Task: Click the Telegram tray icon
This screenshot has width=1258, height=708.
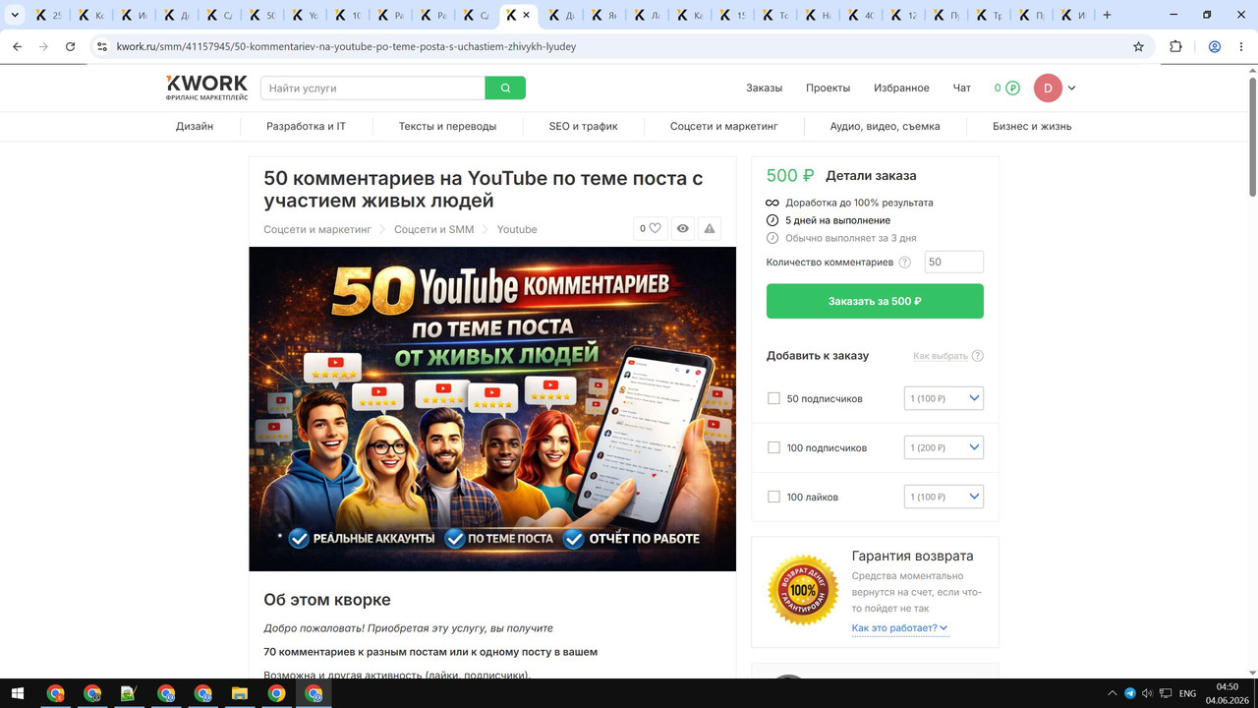Action: [x=1129, y=693]
